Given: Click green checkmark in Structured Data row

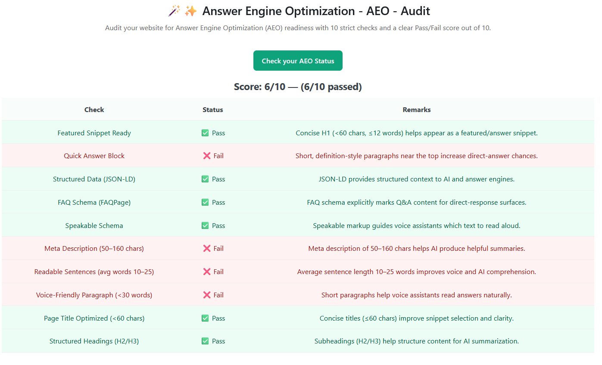Looking at the screenshot, I should tap(205, 179).
